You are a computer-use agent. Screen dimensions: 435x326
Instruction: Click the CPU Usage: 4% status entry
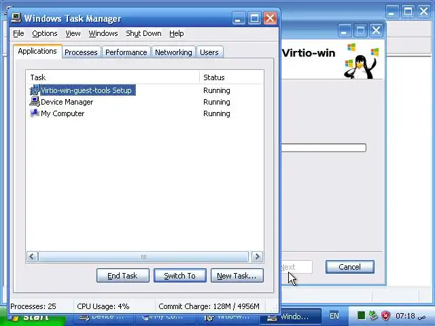(103, 306)
